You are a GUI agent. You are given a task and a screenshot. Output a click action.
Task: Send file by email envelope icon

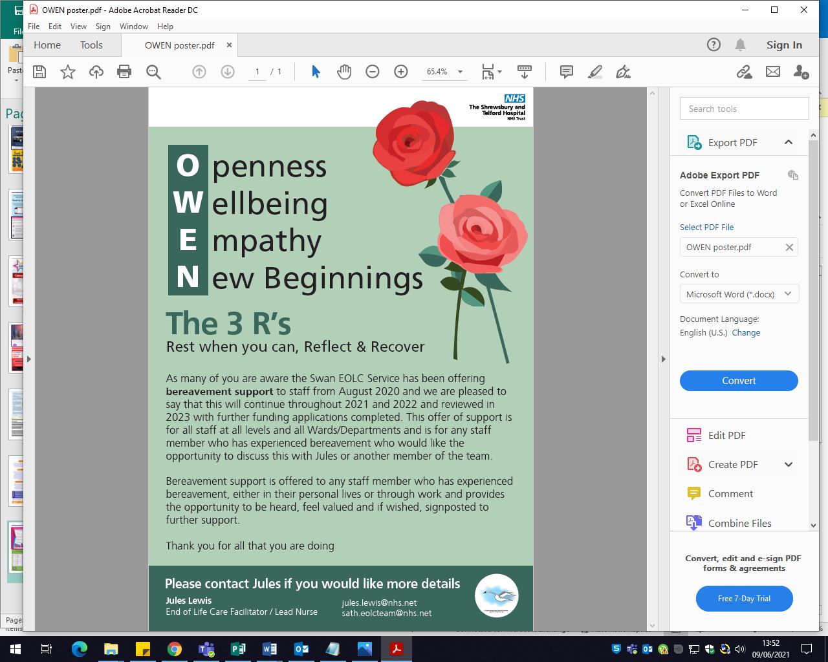(x=773, y=72)
